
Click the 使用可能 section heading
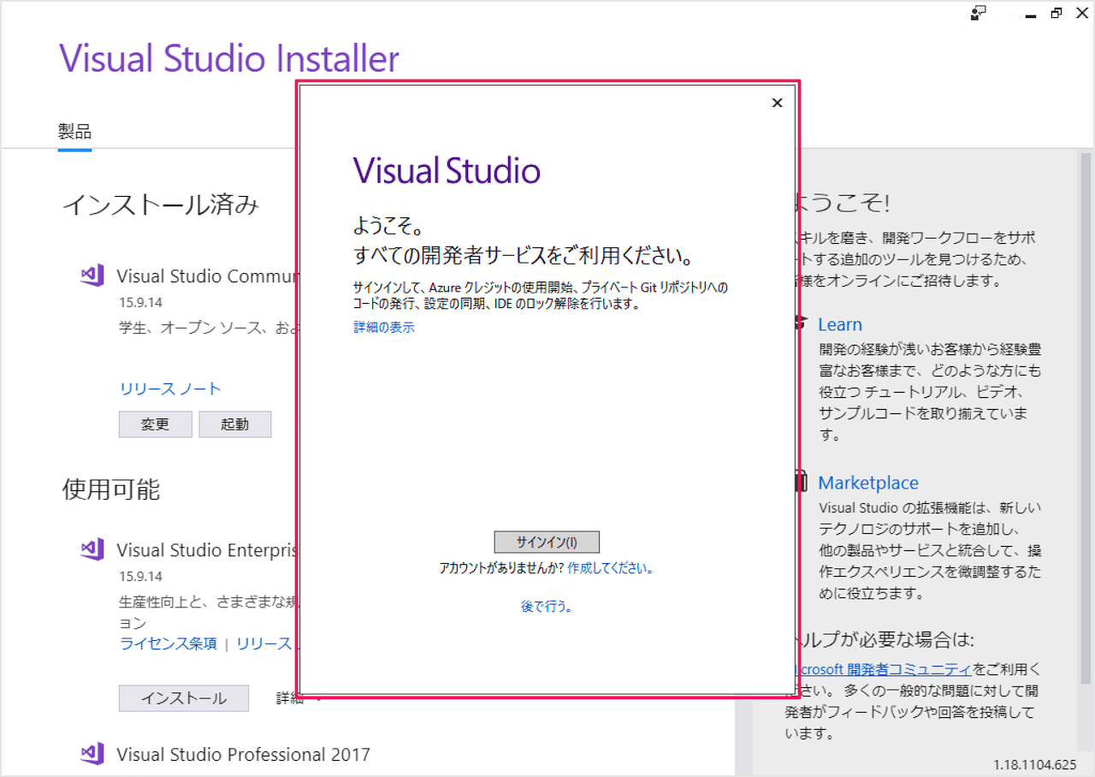pyautogui.click(x=111, y=489)
